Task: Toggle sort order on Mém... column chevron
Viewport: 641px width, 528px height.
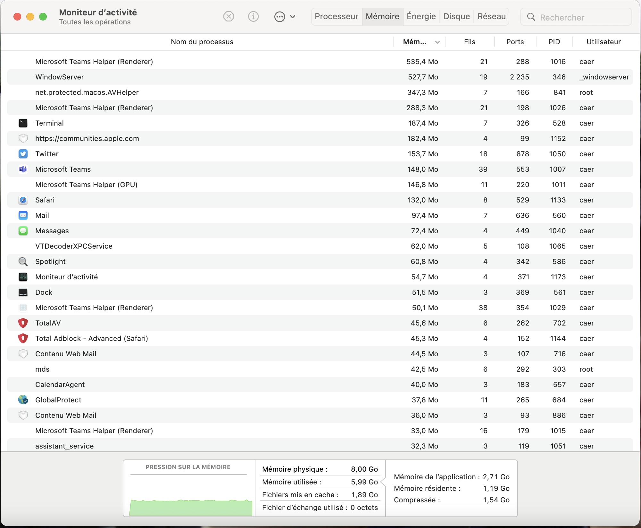Action: coord(437,42)
